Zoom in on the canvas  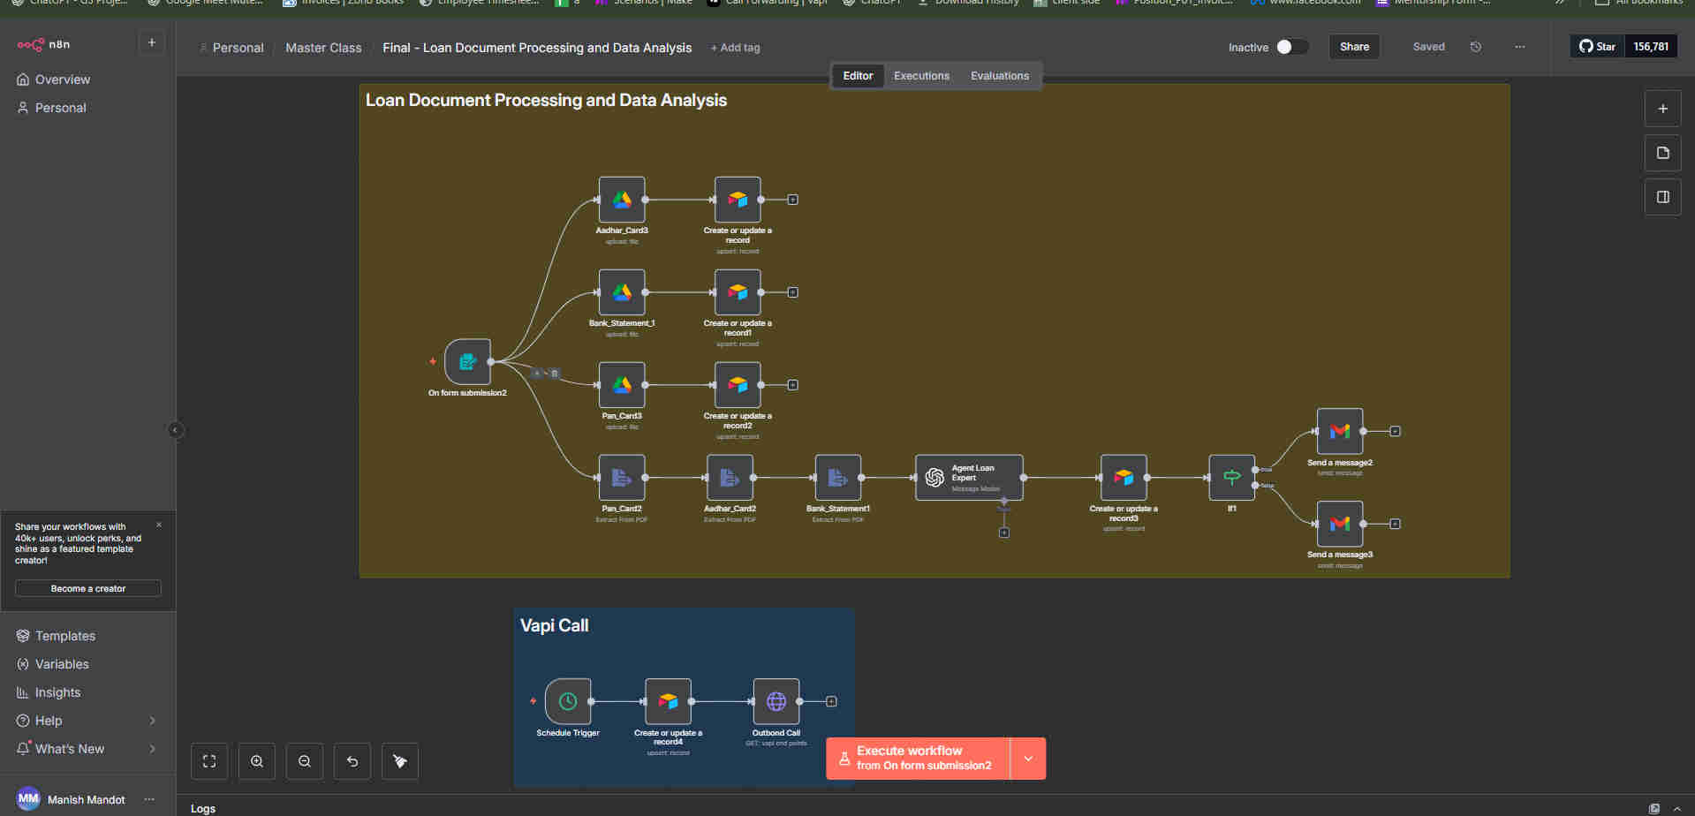click(x=257, y=761)
